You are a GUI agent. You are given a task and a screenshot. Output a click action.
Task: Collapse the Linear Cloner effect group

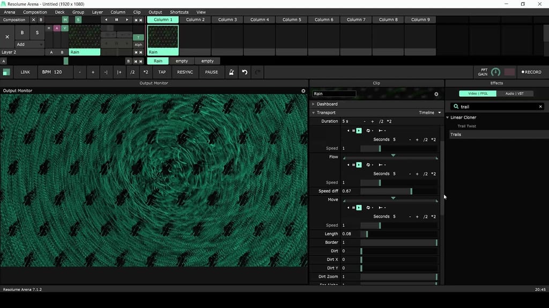(x=448, y=117)
